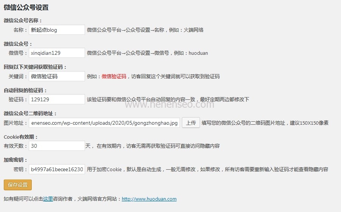341x212 pixels.
Task: Click the 名称 input containing 新起点blog
Action: click(x=57, y=30)
